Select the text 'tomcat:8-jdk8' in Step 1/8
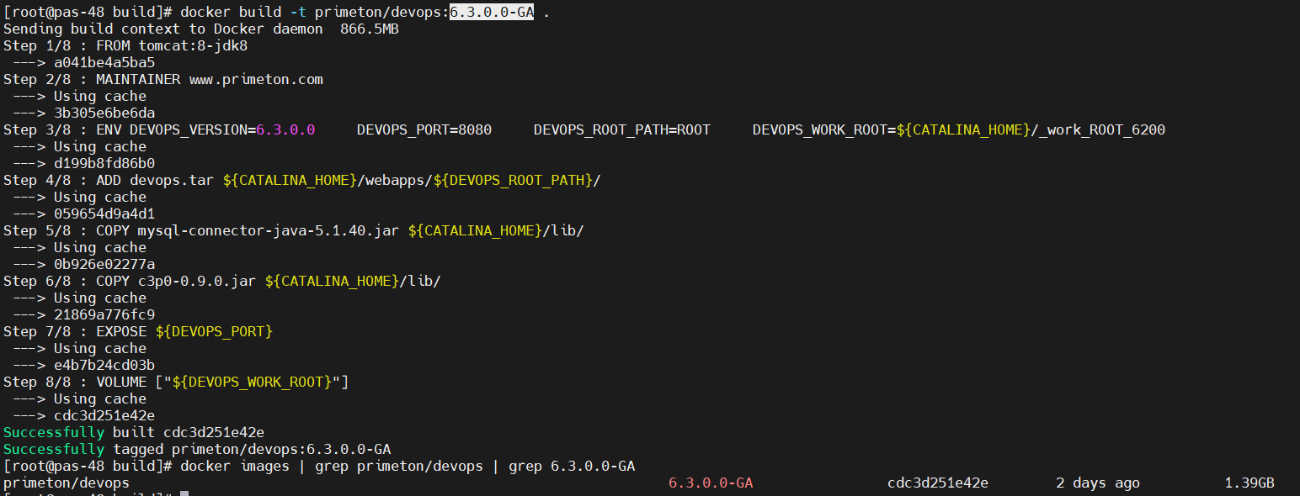The image size is (1300, 496). 193,45
